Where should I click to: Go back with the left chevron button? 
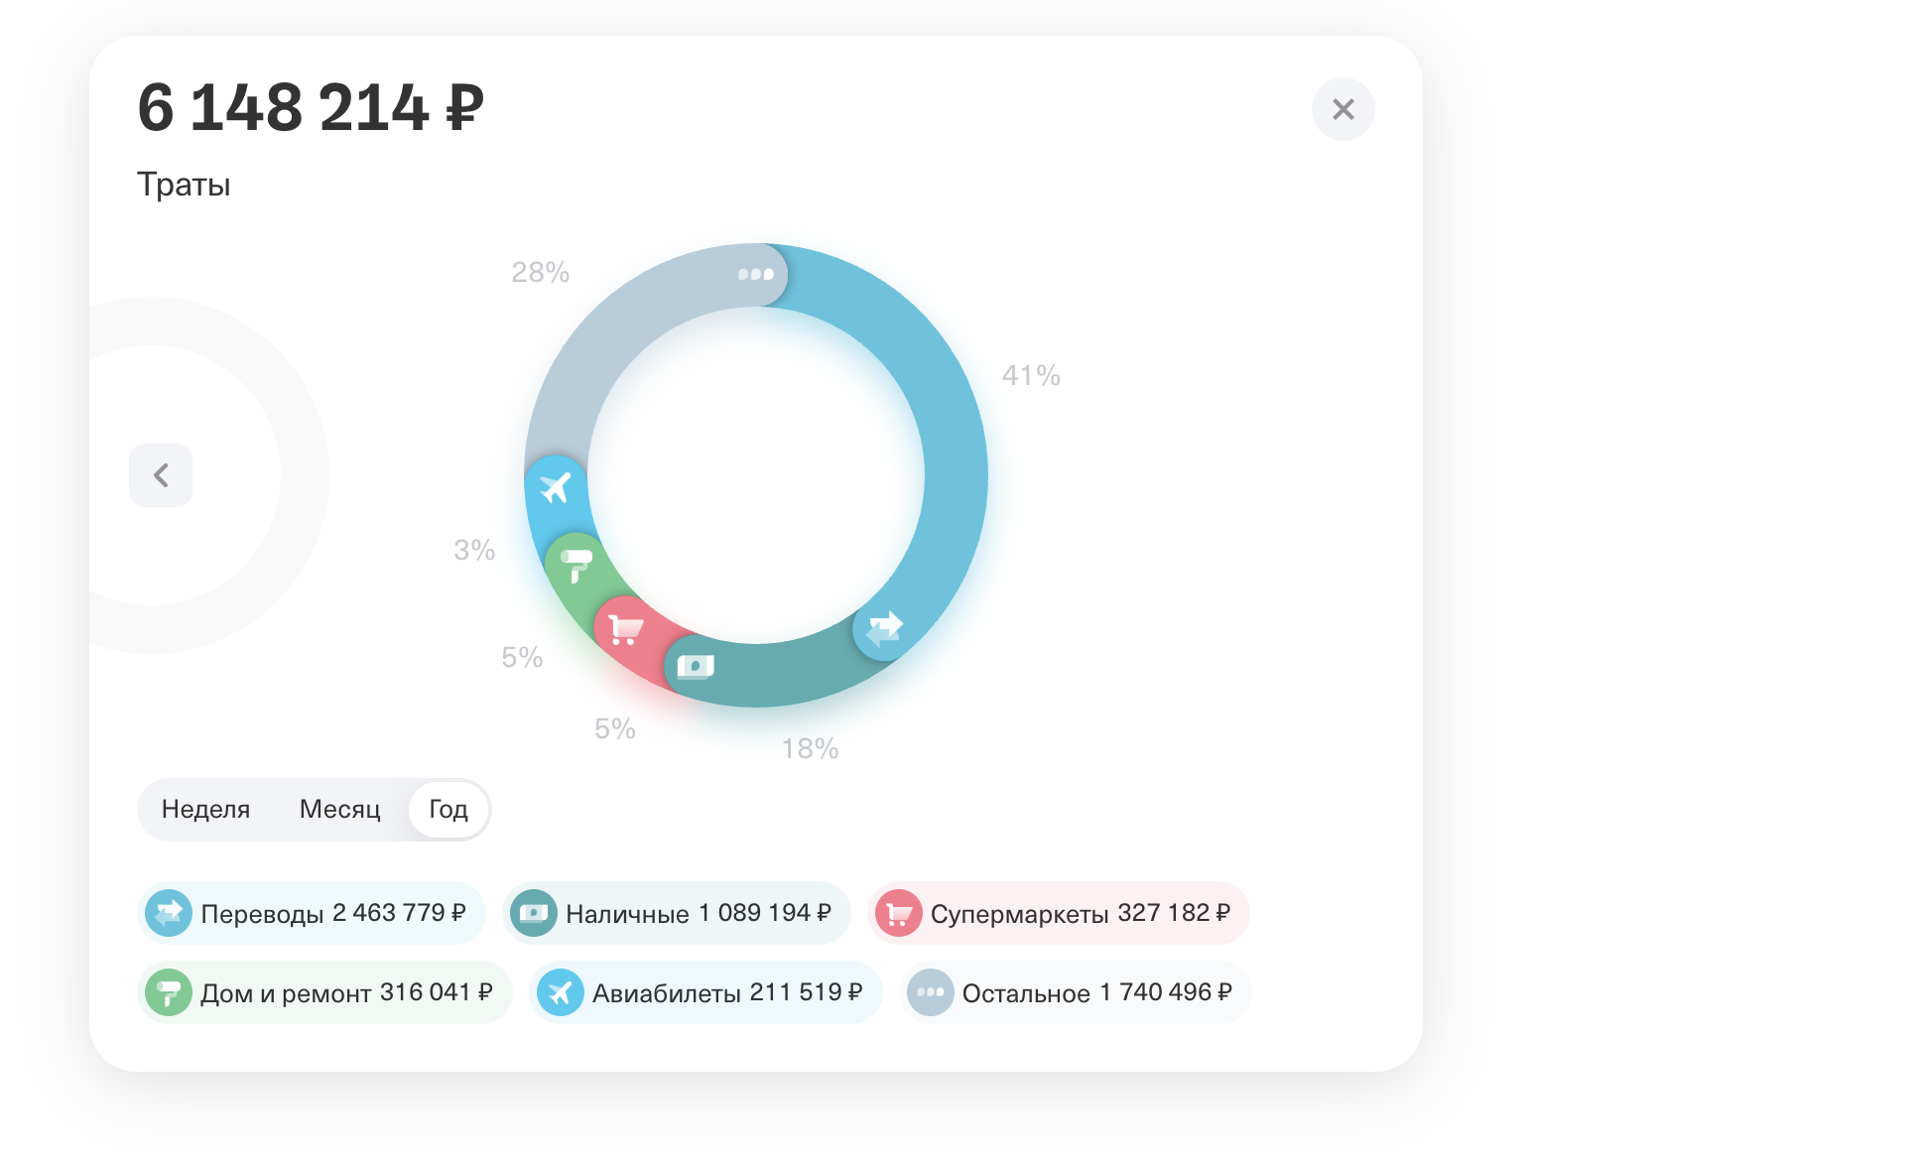pos(161,475)
